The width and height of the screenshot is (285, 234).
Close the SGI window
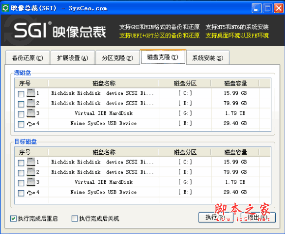pos(279,8)
